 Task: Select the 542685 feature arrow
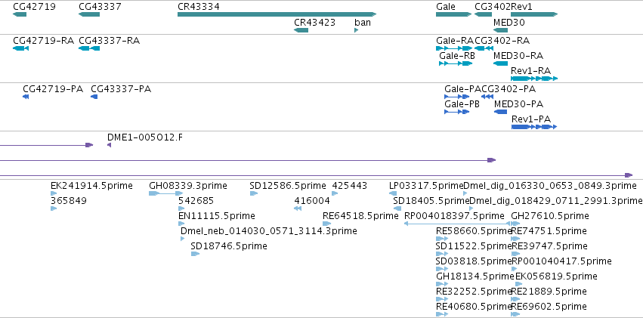181,208
